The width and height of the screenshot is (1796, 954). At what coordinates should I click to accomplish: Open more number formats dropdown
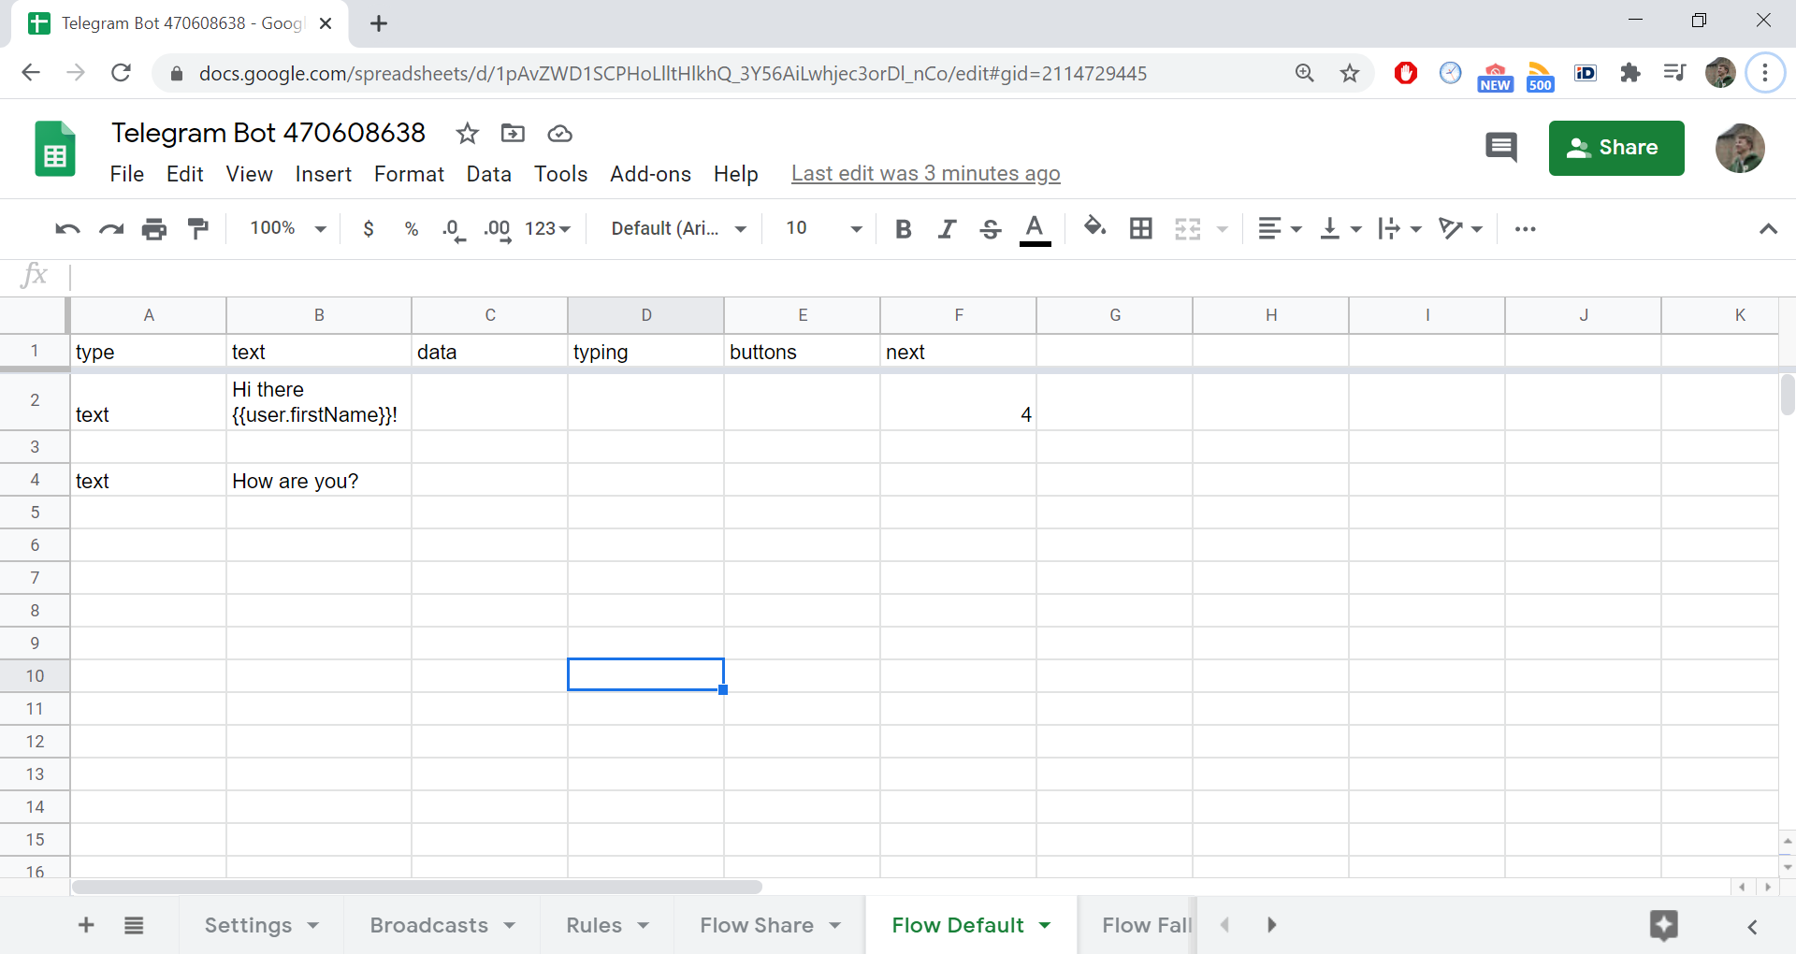pyautogui.click(x=547, y=229)
